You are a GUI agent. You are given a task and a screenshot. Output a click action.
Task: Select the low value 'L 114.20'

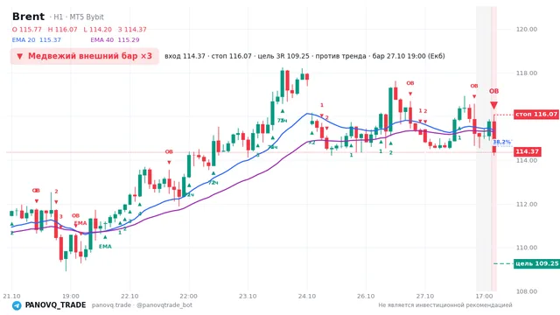(97, 29)
